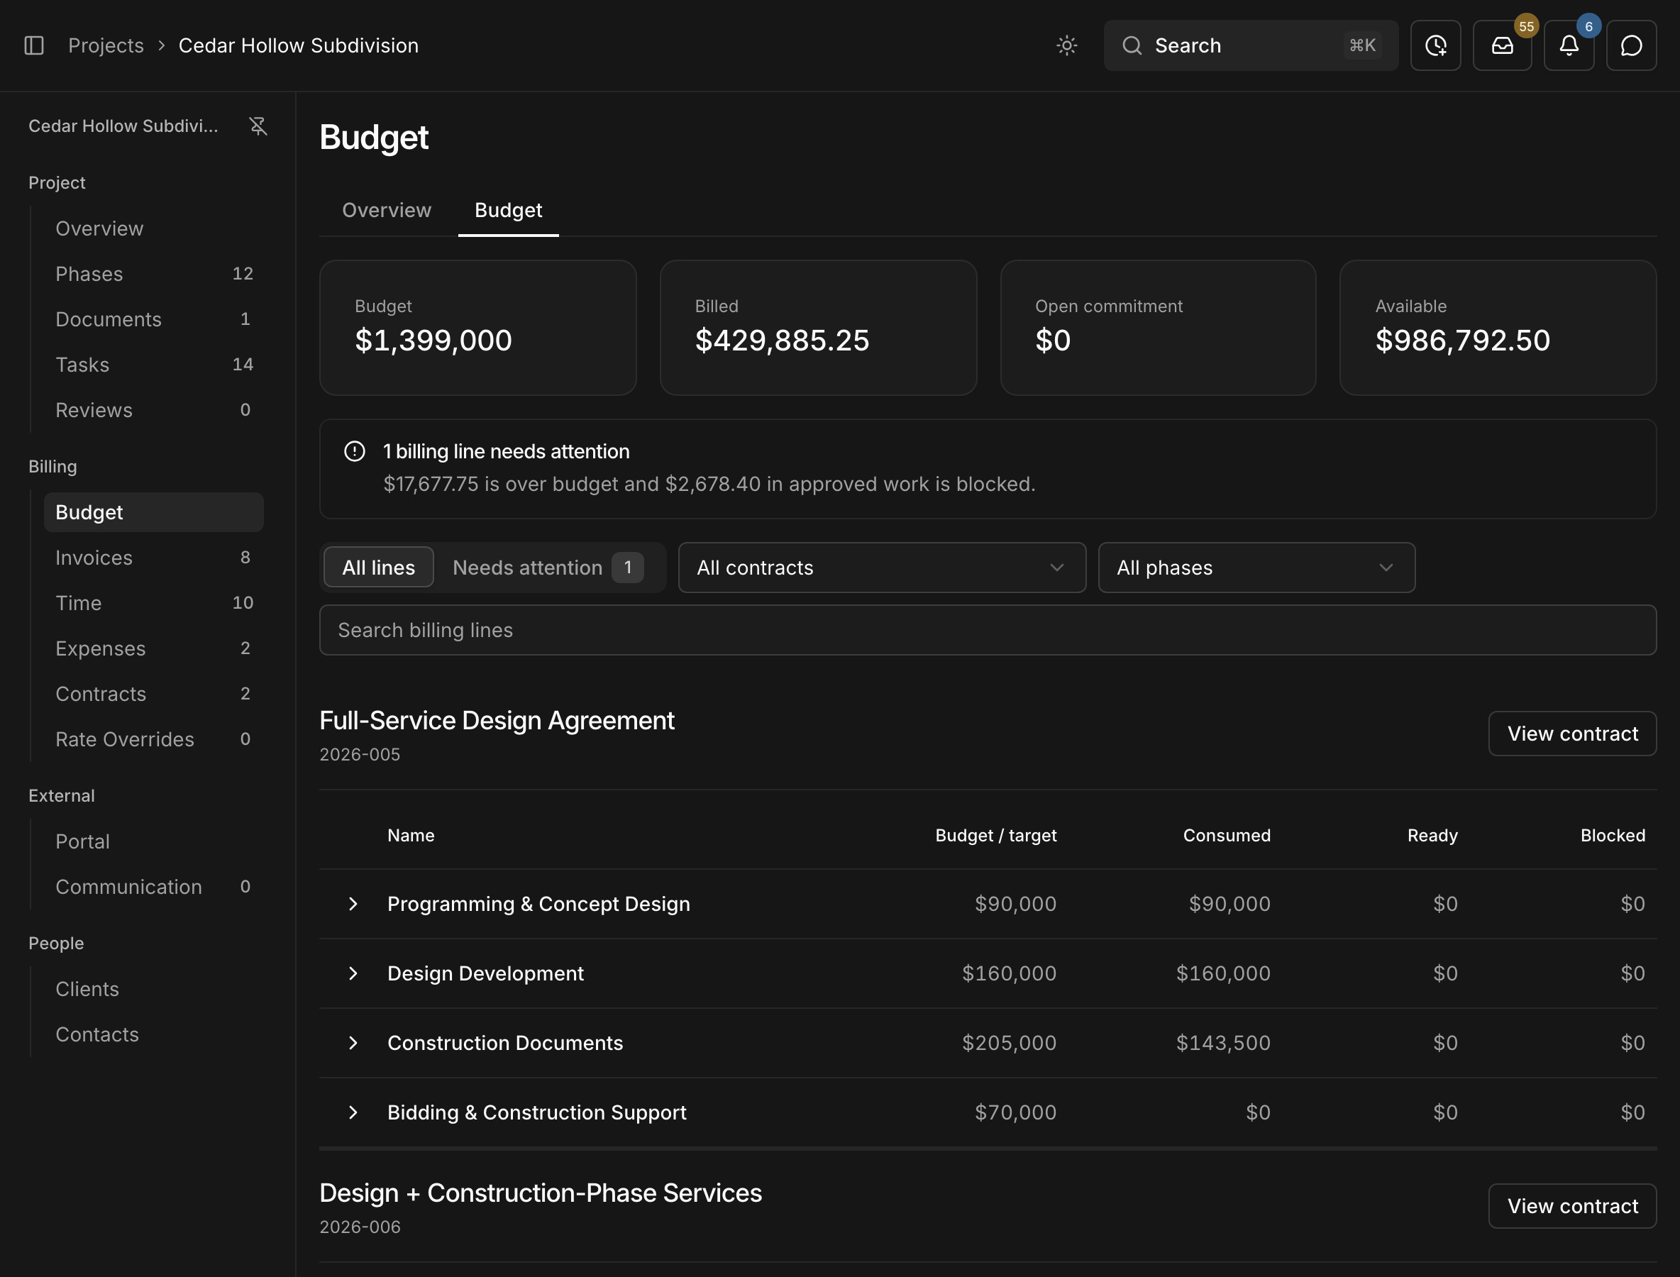Switch the light/dark theme sun icon
The width and height of the screenshot is (1680, 1277).
[1066, 45]
